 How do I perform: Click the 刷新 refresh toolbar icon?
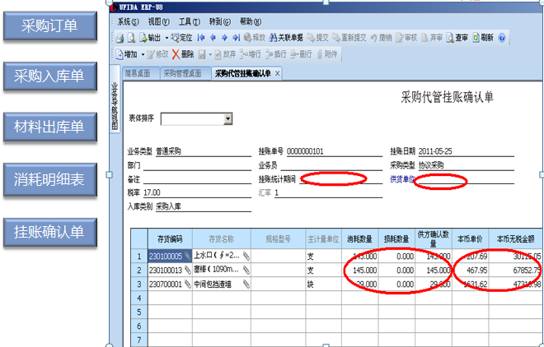pos(483,38)
